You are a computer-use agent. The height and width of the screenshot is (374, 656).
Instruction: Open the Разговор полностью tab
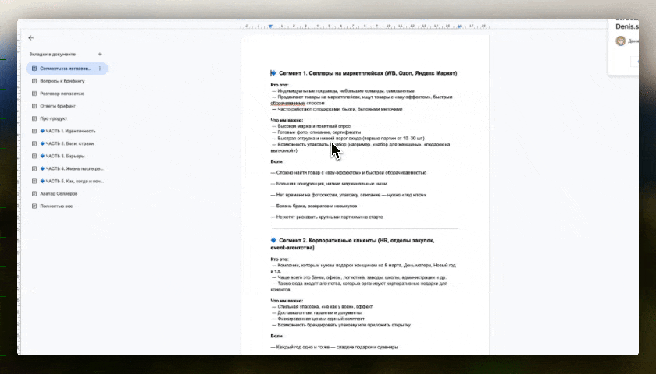[62, 93]
